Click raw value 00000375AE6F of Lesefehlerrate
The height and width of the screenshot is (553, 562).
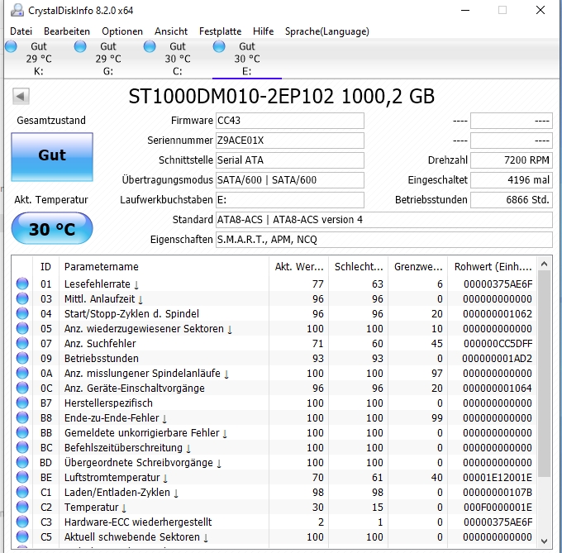[x=498, y=284]
